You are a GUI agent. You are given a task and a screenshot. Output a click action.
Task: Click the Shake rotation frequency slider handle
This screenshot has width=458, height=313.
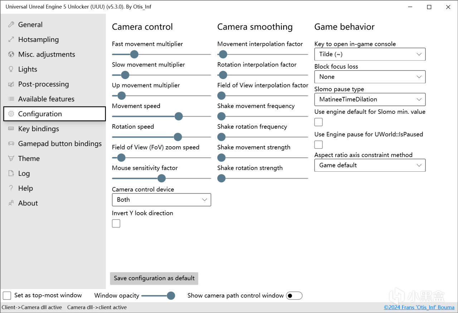pyautogui.click(x=221, y=137)
